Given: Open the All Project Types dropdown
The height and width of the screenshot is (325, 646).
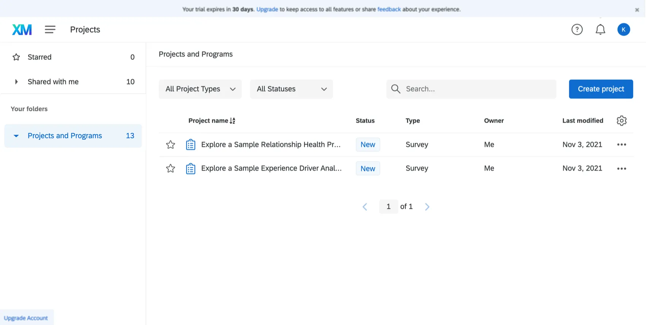Looking at the screenshot, I should pyautogui.click(x=200, y=89).
